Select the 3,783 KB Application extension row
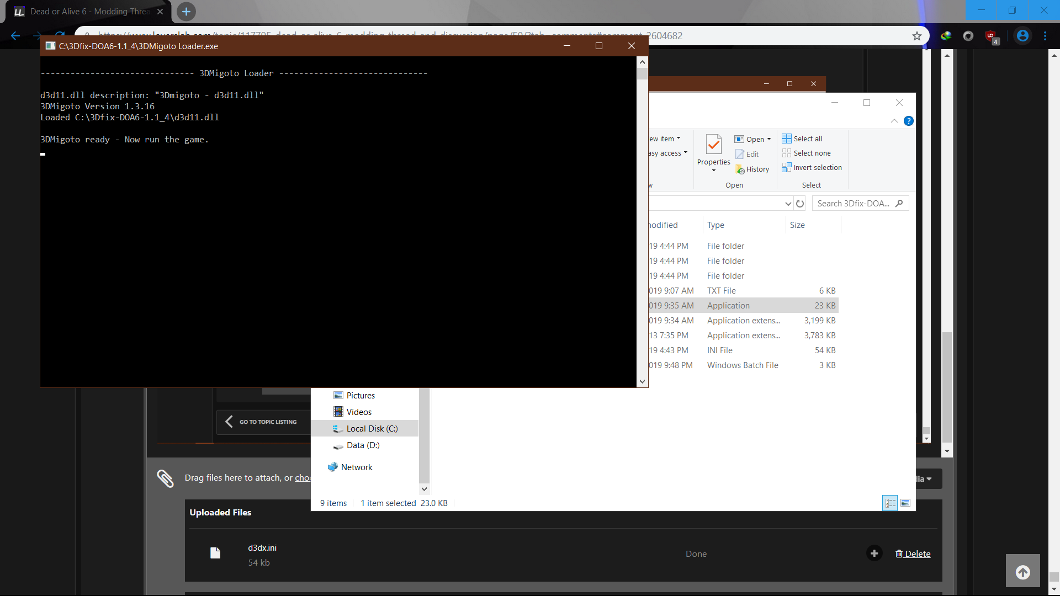Viewport: 1060px width, 596px height. [743, 336]
